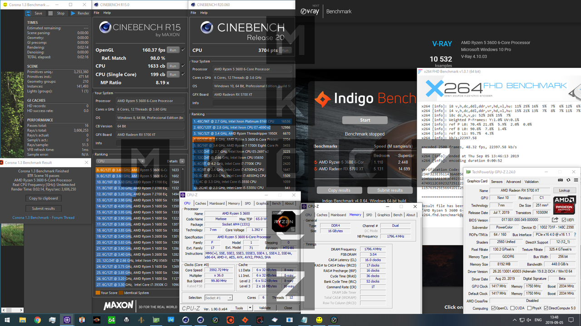Click Run next to OpenGL in Cinebench R15
This screenshot has width=581, height=326.
[173, 50]
